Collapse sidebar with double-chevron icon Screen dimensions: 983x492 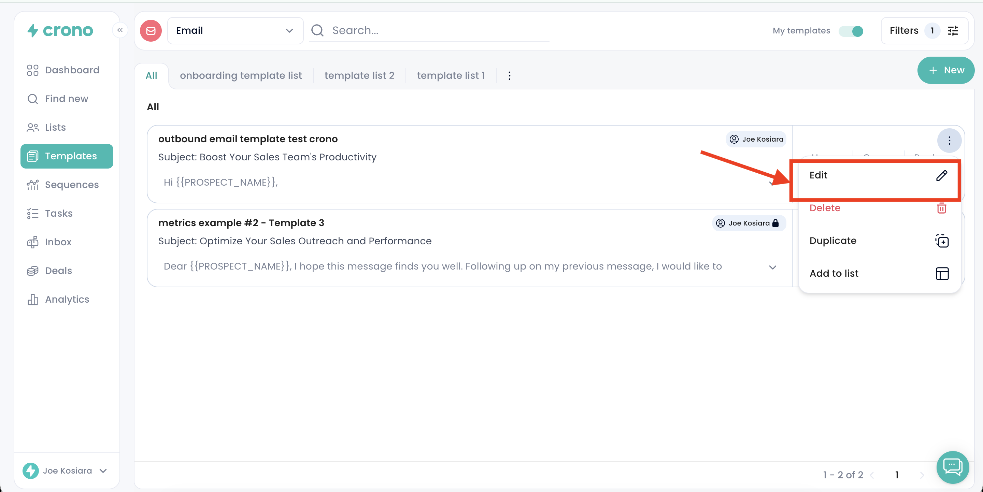coord(120,30)
